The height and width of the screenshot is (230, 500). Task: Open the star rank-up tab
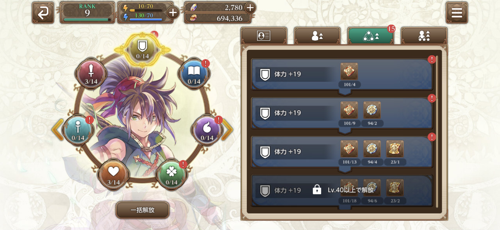coord(424,36)
